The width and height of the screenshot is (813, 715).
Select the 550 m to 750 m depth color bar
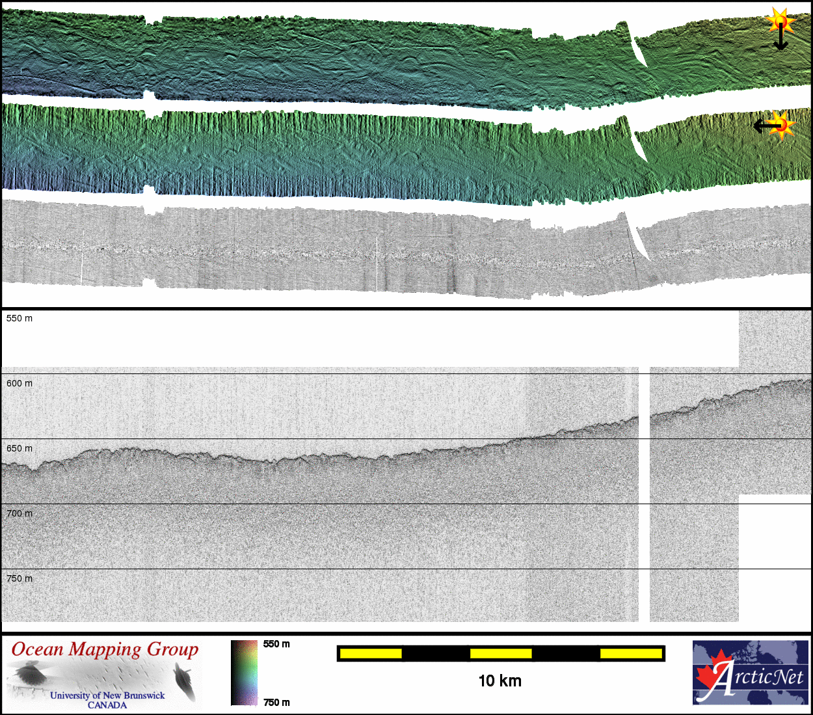(244, 673)
